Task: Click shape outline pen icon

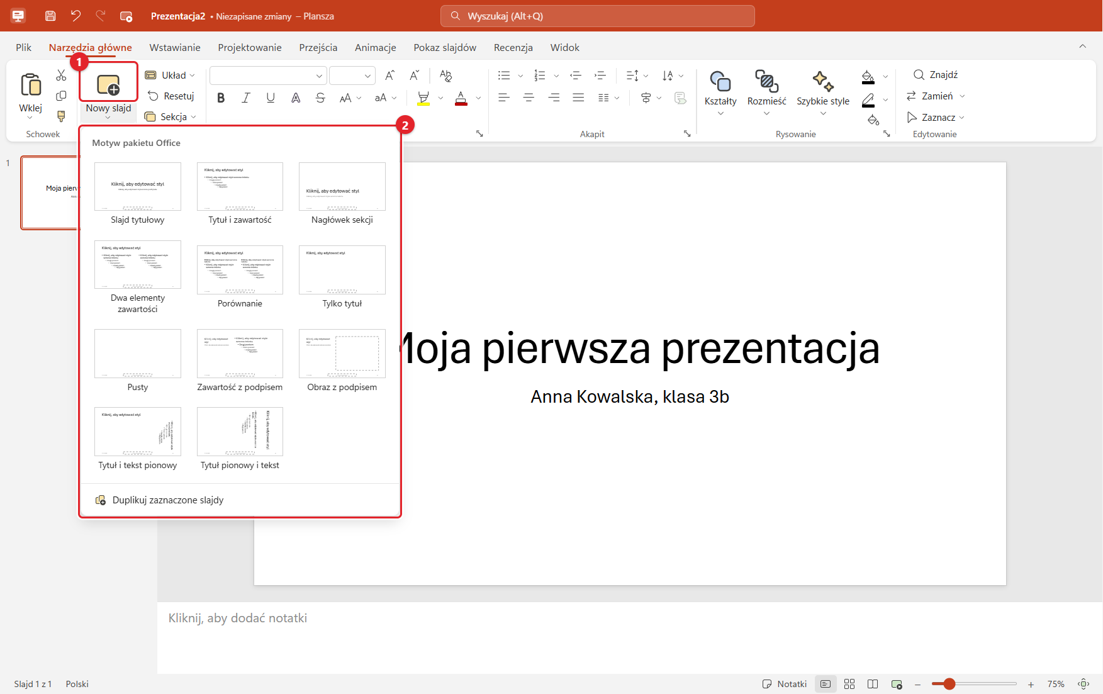Action: [x=868, y=100]
